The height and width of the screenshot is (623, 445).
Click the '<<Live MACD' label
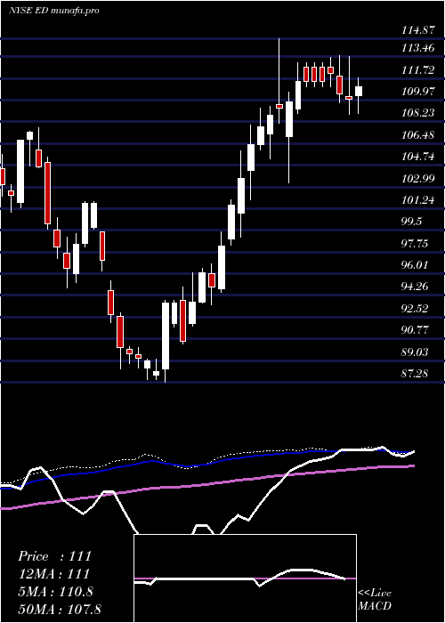375,599
